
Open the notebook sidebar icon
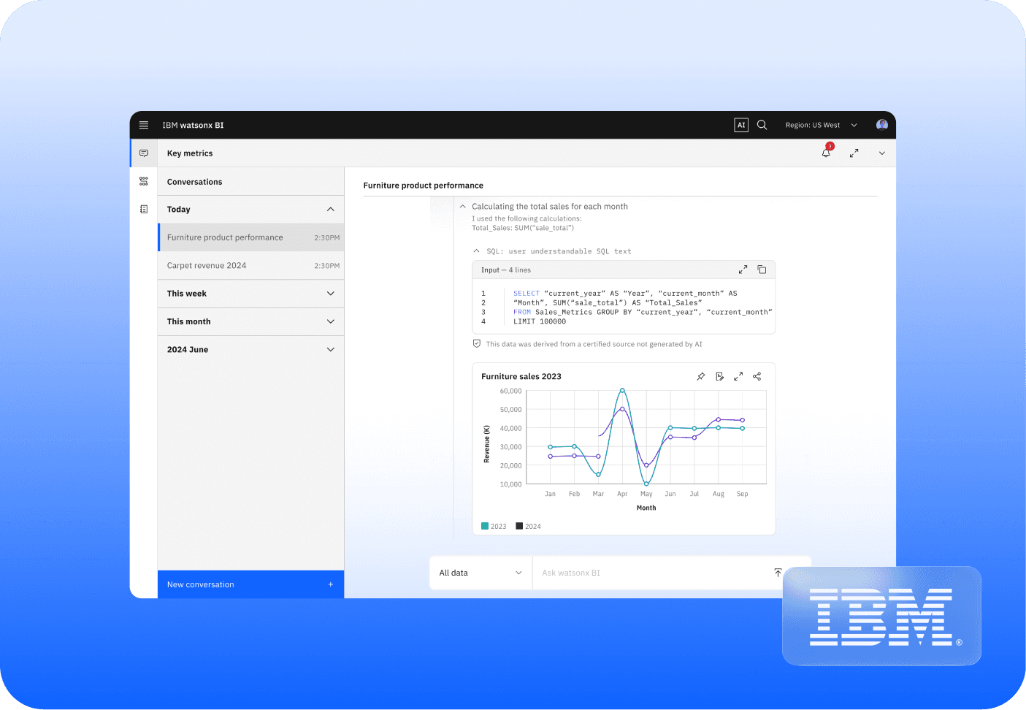click(144, 210)
